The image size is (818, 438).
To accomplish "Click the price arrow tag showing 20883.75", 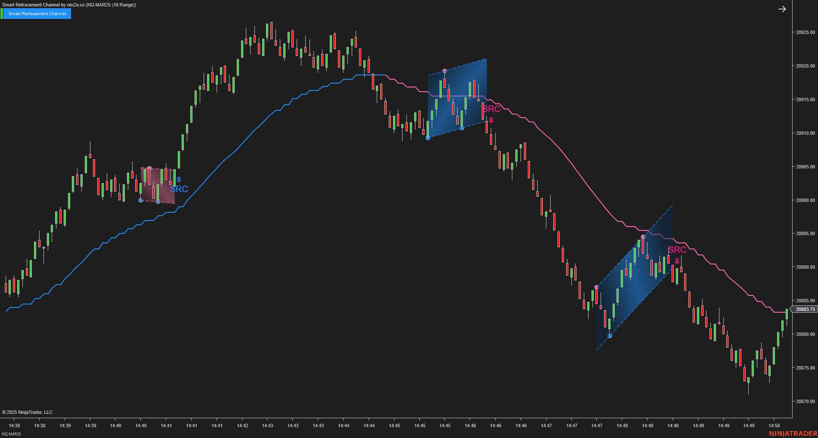I will [805, 309].
